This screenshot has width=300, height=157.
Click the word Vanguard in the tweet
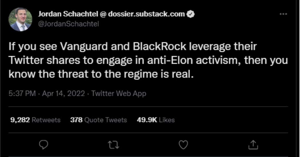pyautogui.click(x=74, y=46)
